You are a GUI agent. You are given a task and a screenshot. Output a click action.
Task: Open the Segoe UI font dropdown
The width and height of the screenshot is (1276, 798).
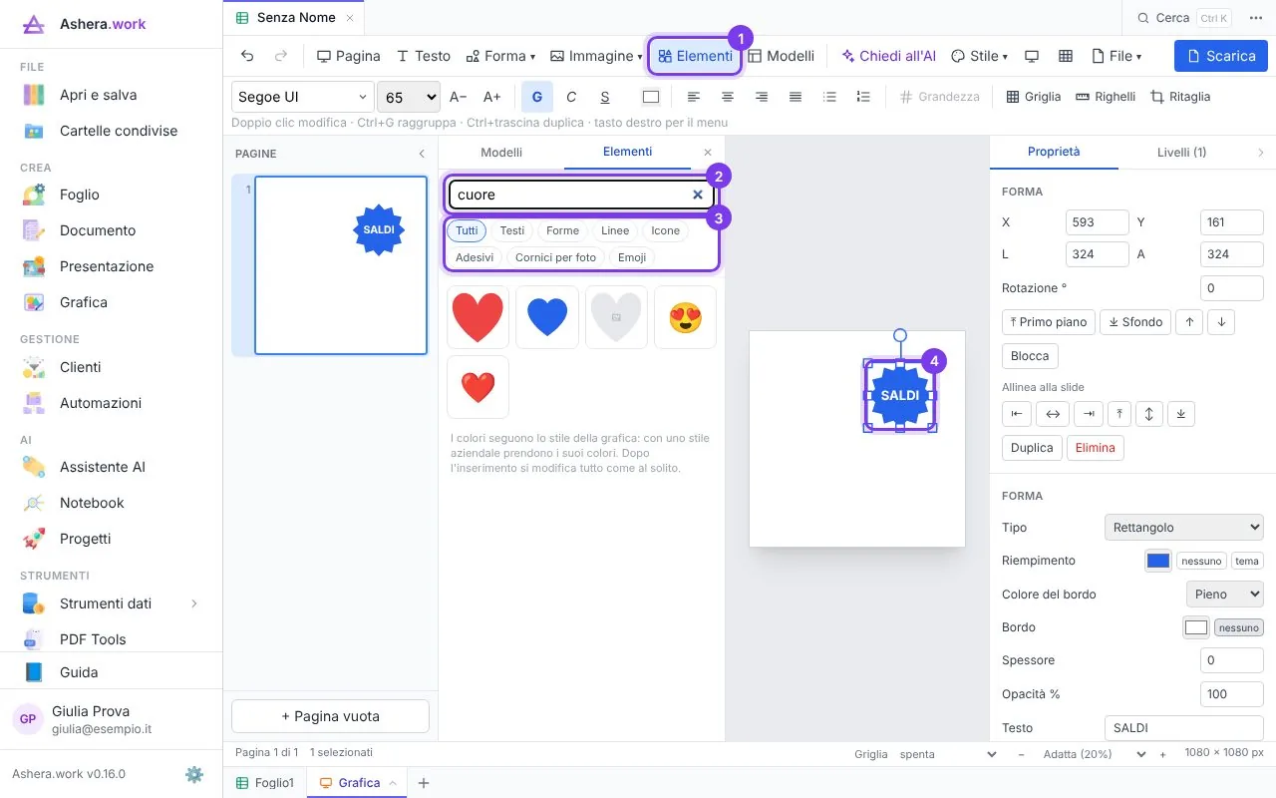(x=303, y=97)
